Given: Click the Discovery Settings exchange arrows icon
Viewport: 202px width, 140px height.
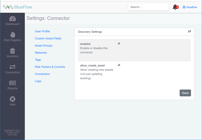Looking at the screenshot, I should (189, 31).
